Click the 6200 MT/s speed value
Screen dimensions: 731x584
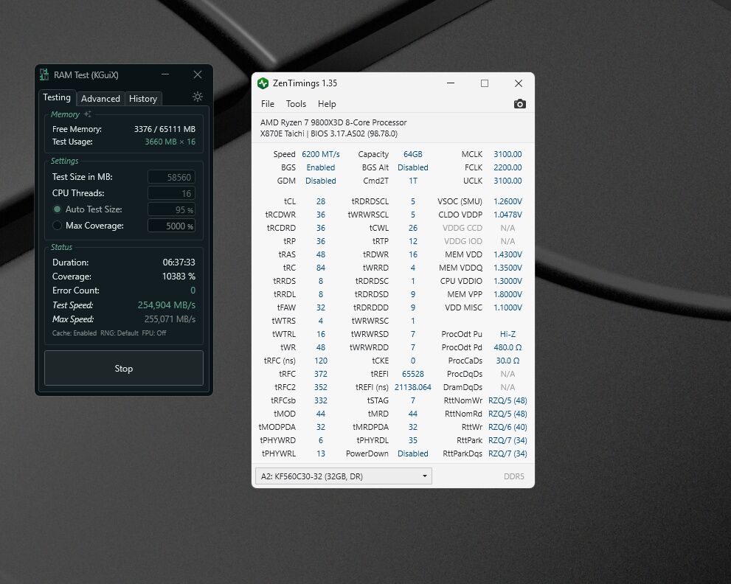(x=321, y=154)
